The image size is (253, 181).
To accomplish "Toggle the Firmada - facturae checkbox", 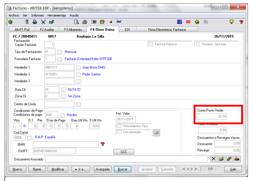I will coord(198,44).
